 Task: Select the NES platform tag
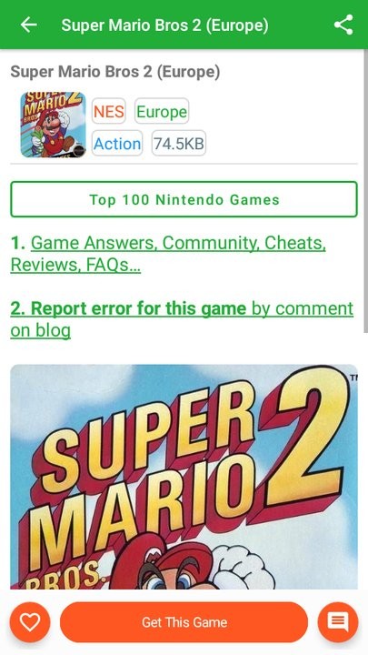pos(109,111)
